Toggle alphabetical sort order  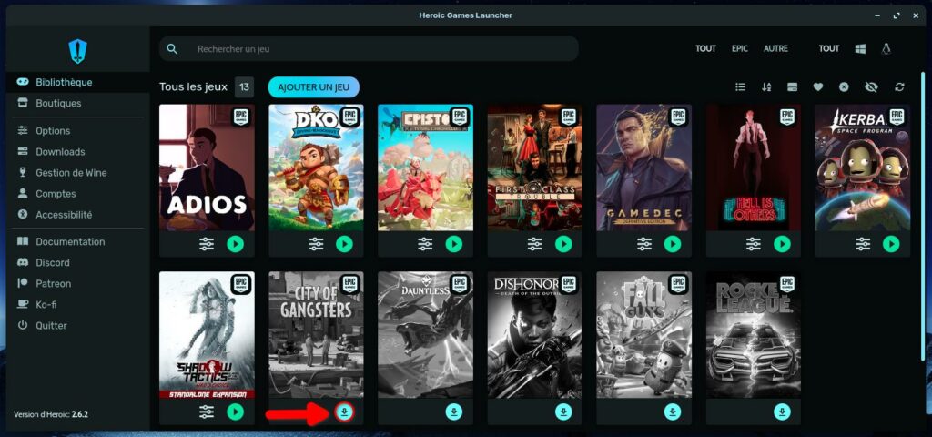tap(766, 86)
